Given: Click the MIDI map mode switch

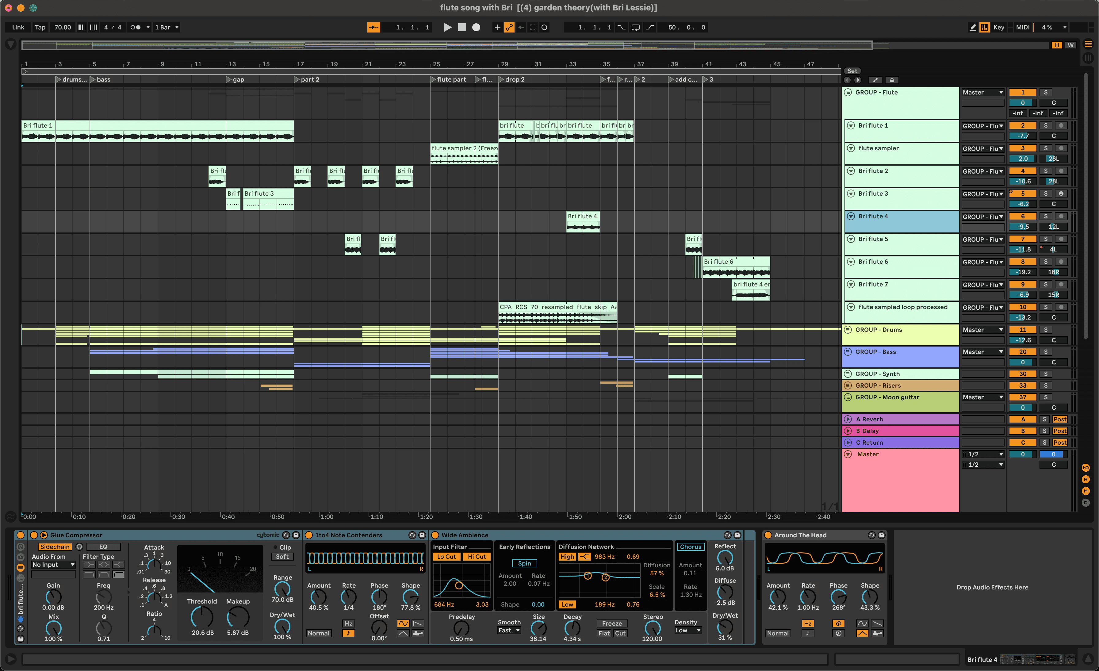Looking at the screenshot, I should click(1022, 27).
